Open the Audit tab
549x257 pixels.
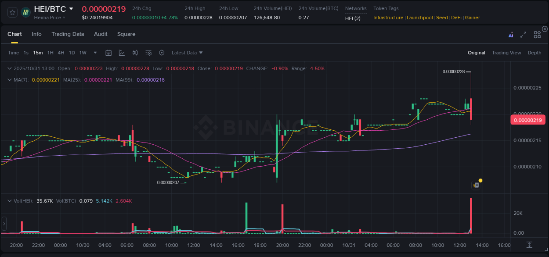coord(101,34)
